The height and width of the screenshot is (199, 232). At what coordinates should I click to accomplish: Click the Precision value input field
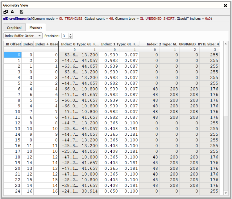pyautogui.click(x=64, y=36)
